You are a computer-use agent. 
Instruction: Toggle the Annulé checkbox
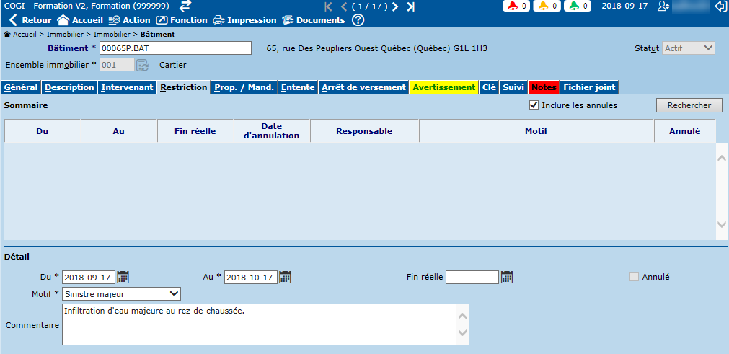(x=635, y=277)
